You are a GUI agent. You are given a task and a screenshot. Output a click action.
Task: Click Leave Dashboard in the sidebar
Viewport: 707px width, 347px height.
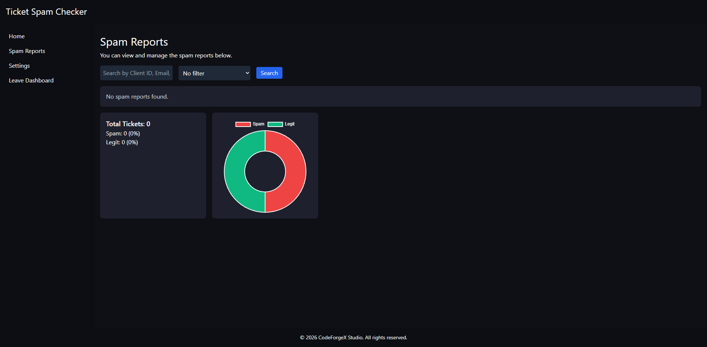pos(31,81)
